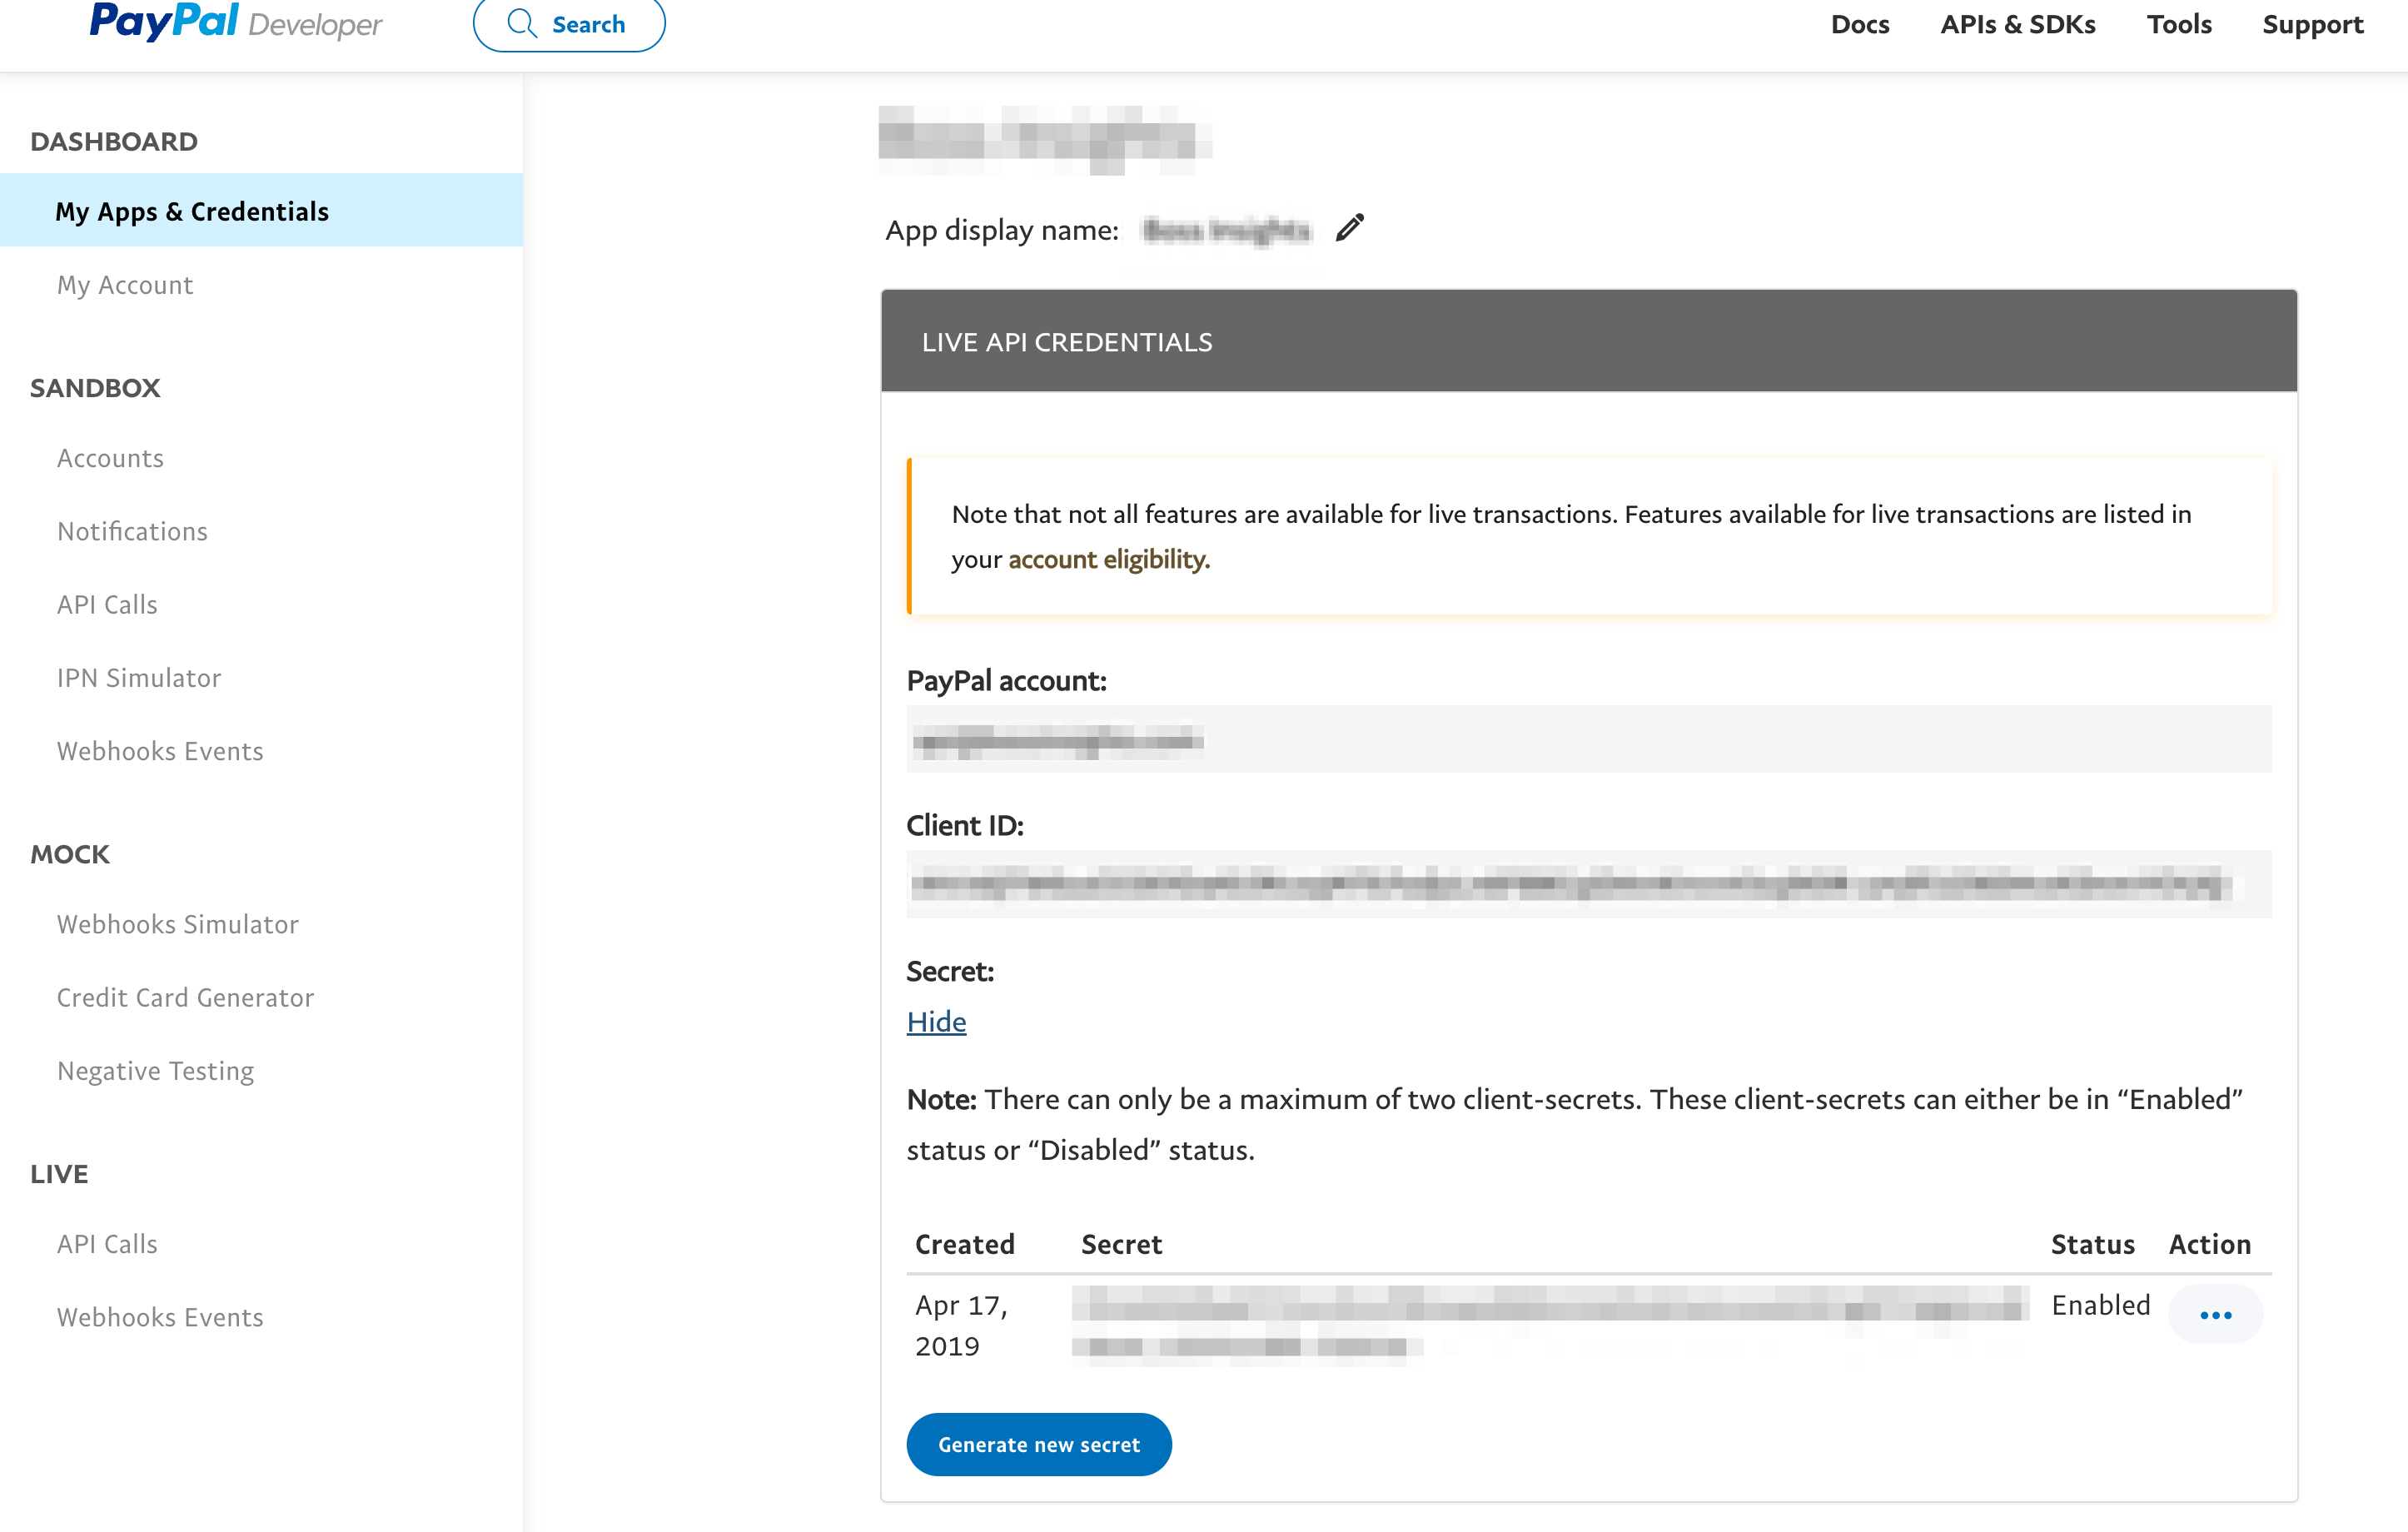
Task: Open the APIs & SDKs menu
Action: click(2018, 24)
